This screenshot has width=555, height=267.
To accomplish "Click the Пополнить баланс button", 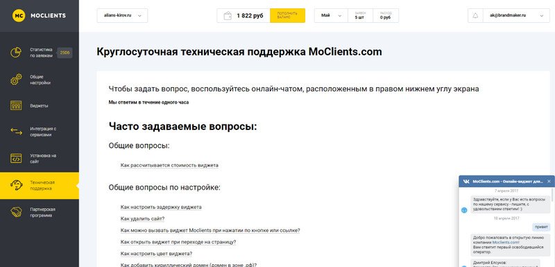I will (x=287, y=15).
